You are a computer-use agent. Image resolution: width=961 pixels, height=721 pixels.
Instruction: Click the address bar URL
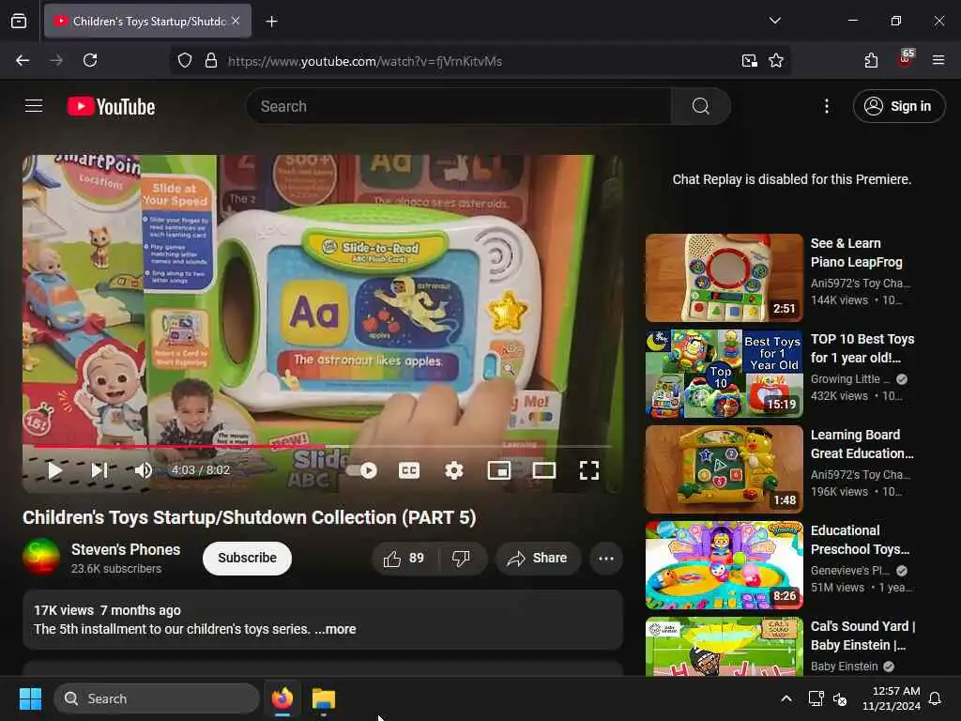(x=365, y=61)
